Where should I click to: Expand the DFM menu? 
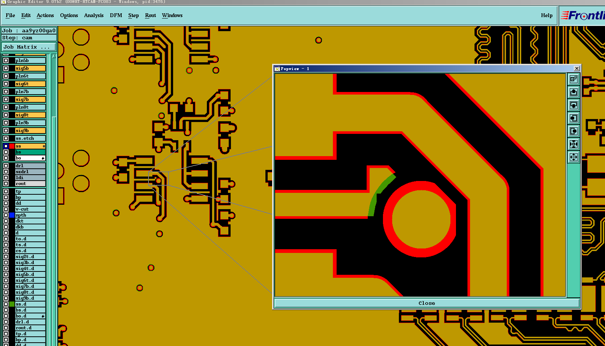[x=116, y=15]
